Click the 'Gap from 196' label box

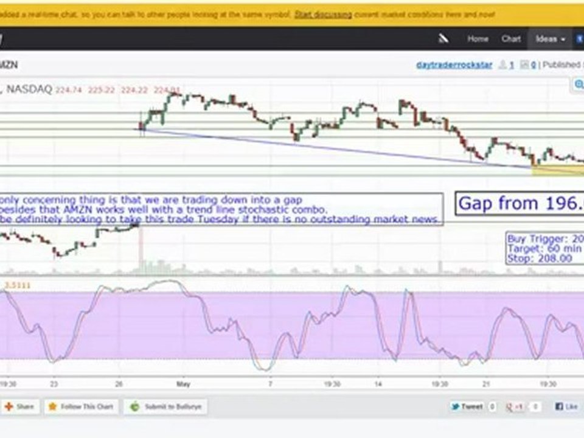click(520, 204)
